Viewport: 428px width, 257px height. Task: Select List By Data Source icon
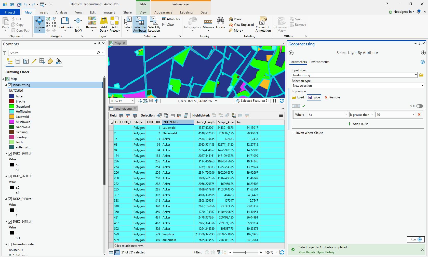coord(18,61)
